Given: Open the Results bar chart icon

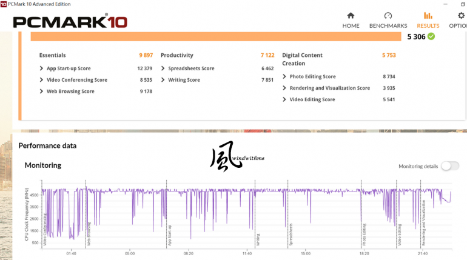Looking at the screenshot, I should coord(428,16).
